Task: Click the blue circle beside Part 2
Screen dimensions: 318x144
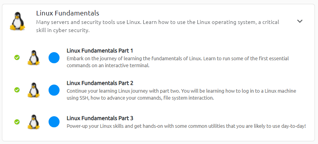Action: click(54, 90)
